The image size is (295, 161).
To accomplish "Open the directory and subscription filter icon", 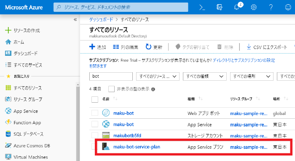I will coord(220,7).
